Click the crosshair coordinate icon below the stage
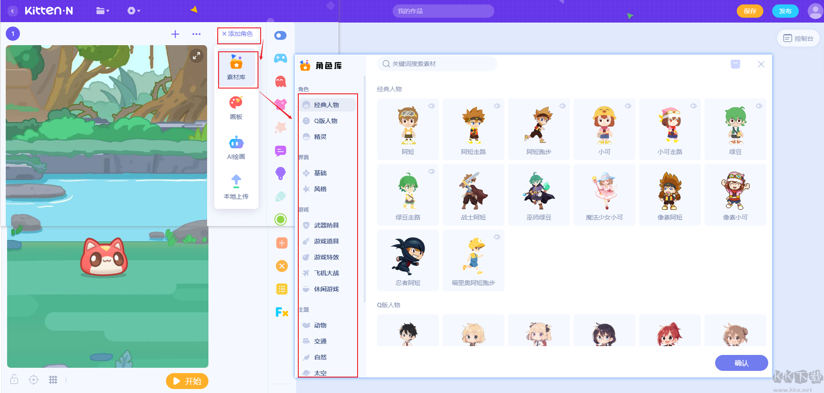The image size is (824, 393). [x=34, y=380]
